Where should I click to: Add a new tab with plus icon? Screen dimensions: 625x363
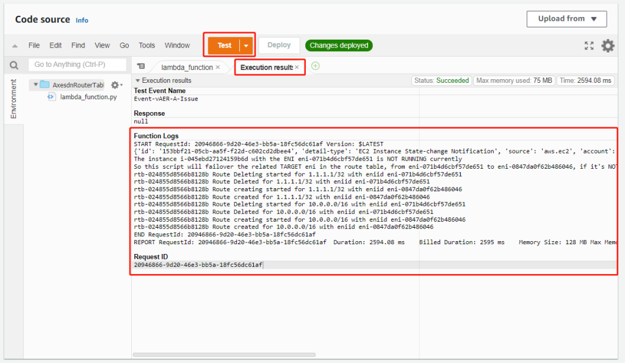pos(316,66)
